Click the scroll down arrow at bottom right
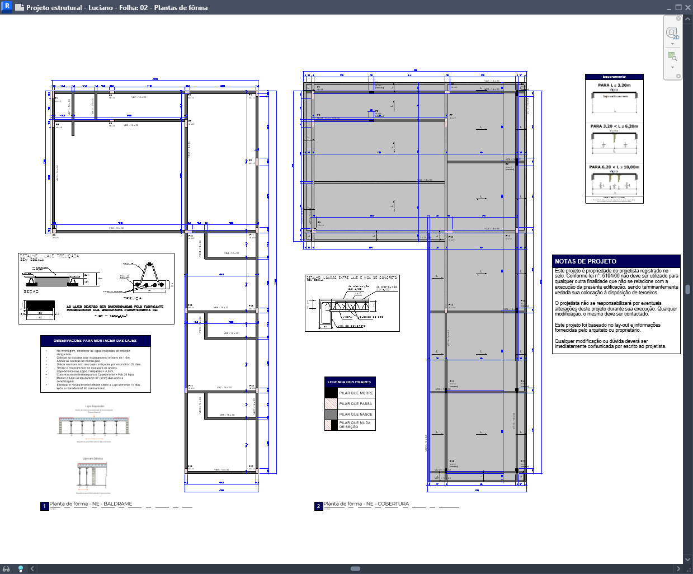Screen dimensions: 693x574 [688, 559]
